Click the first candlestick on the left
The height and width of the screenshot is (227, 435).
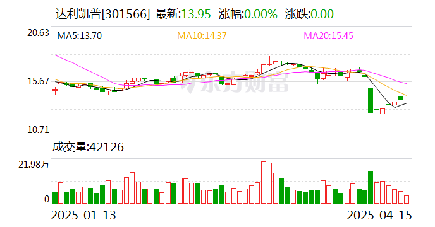pos(55,91)
